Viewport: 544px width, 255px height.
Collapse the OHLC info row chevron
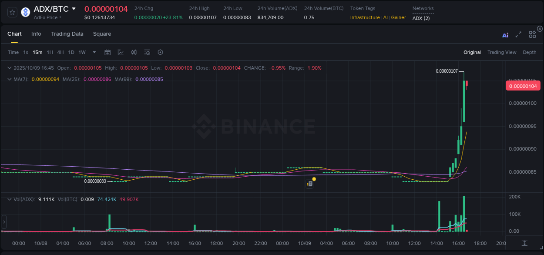coord(9,68)
